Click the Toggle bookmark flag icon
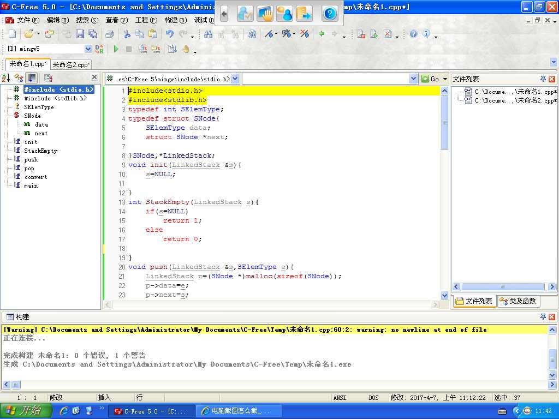 [269, 34]
